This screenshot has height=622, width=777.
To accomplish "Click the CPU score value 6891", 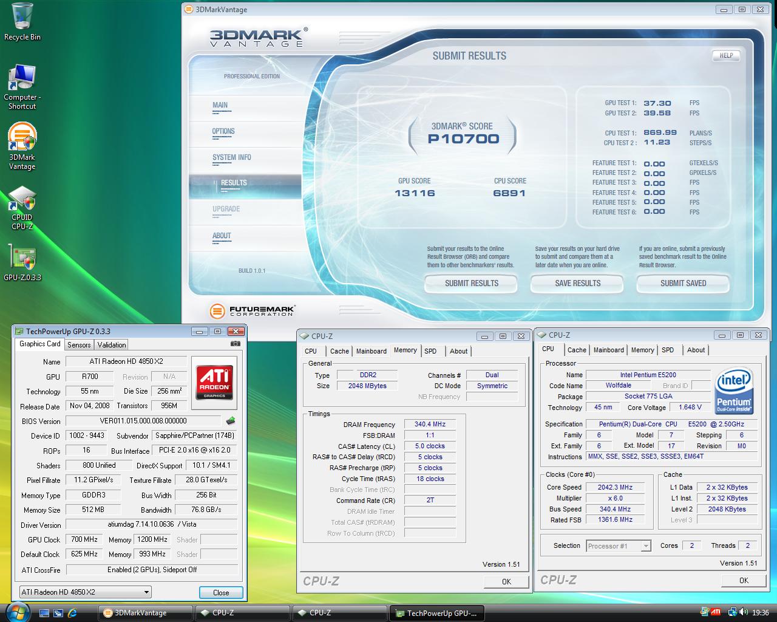I will click(x=509, y=193).
